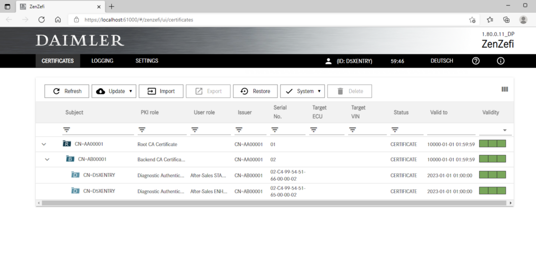Image resolution: width=536 pixels, height=261 pixels.
Task: Click the Status column filter icon
Action: pos(395,130)
